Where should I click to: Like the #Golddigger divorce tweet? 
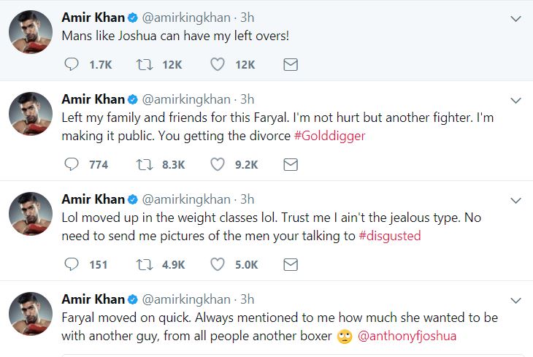[217, 165]
